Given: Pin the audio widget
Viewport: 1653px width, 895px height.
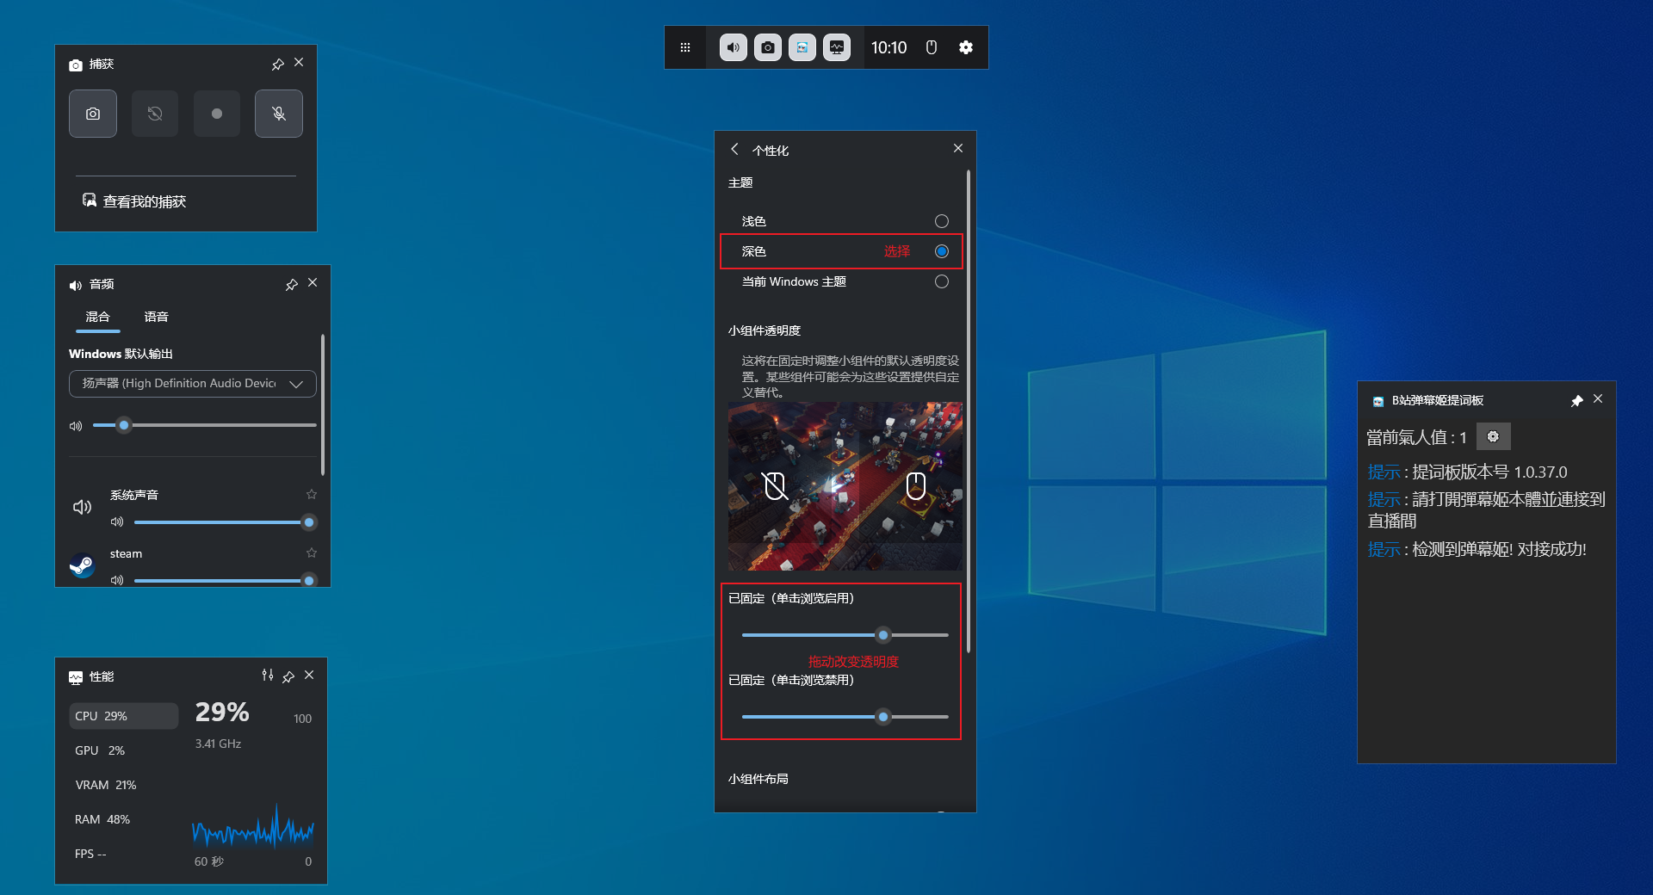Looking at the screenshot, I should tap(292, 284).
